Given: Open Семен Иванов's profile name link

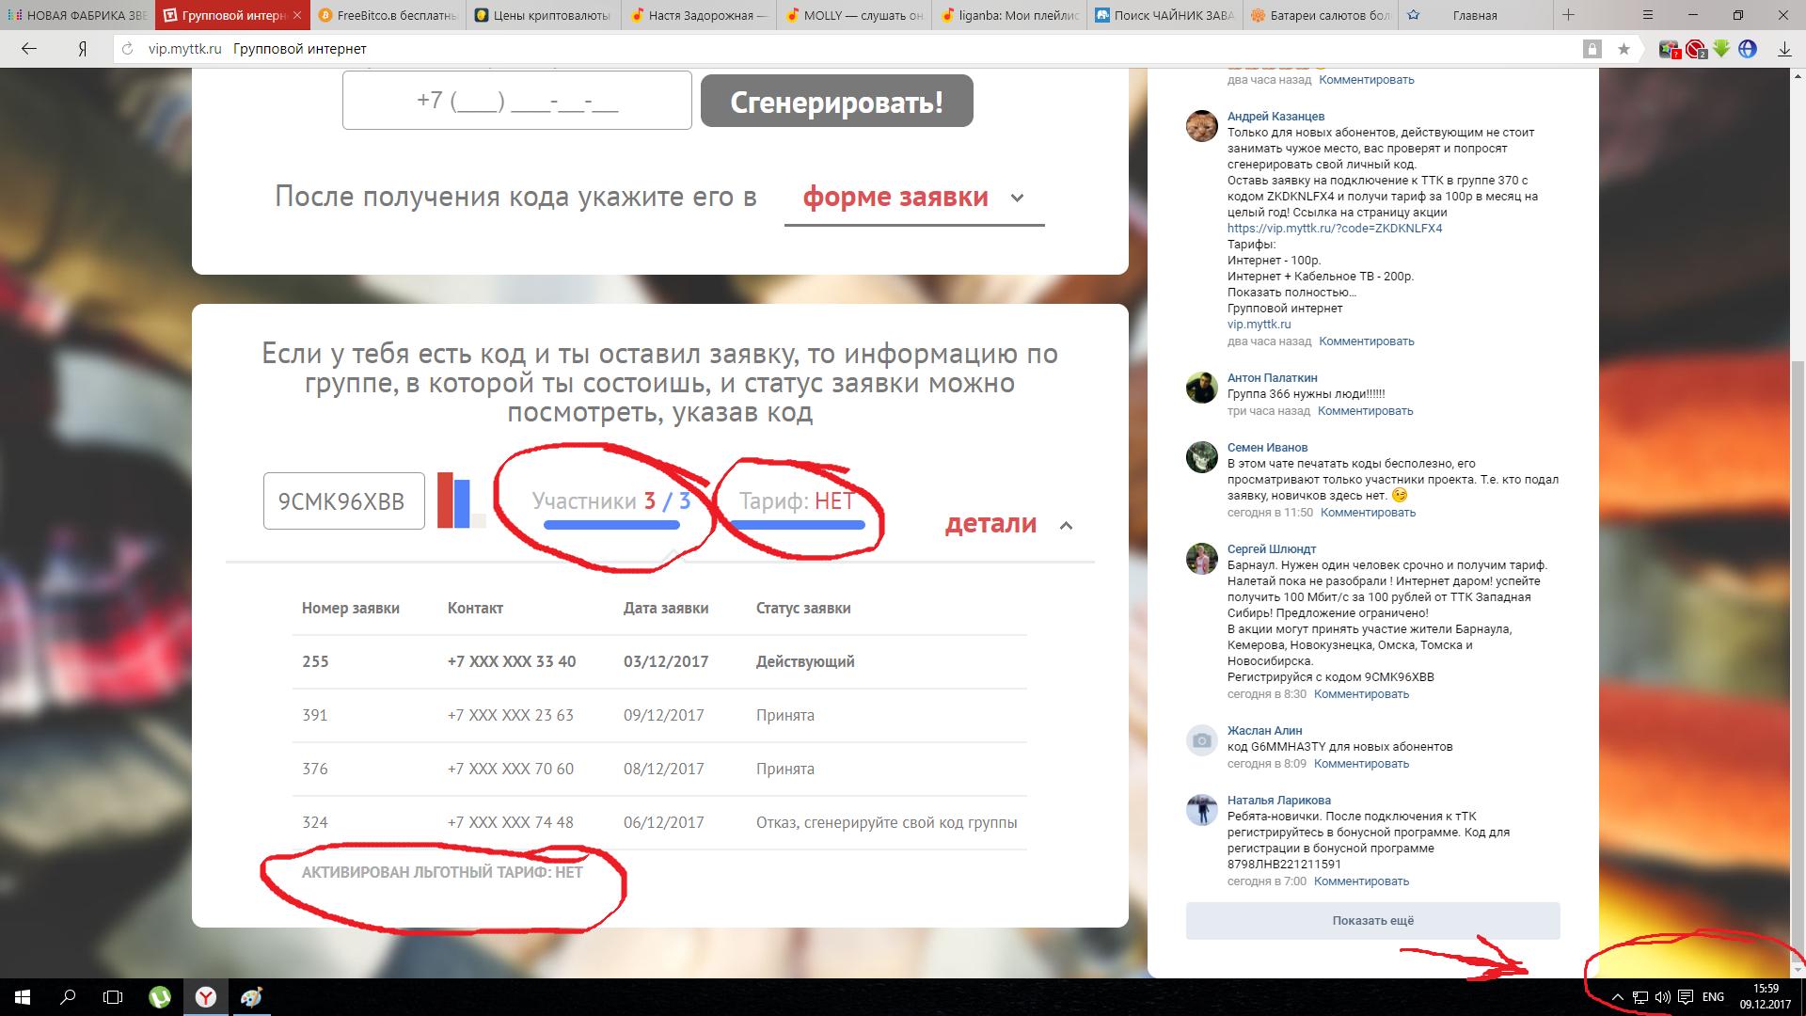Looking at the screenshot, I should coord(1267,448).
